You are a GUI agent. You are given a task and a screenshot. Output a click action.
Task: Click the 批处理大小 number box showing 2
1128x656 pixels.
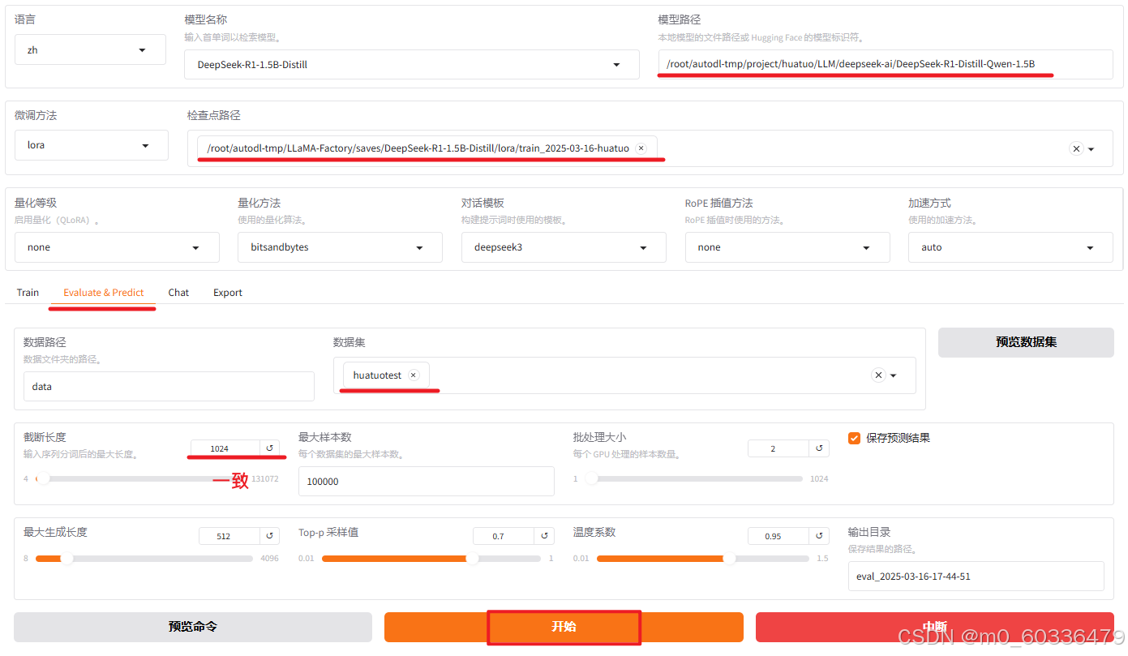778,448
